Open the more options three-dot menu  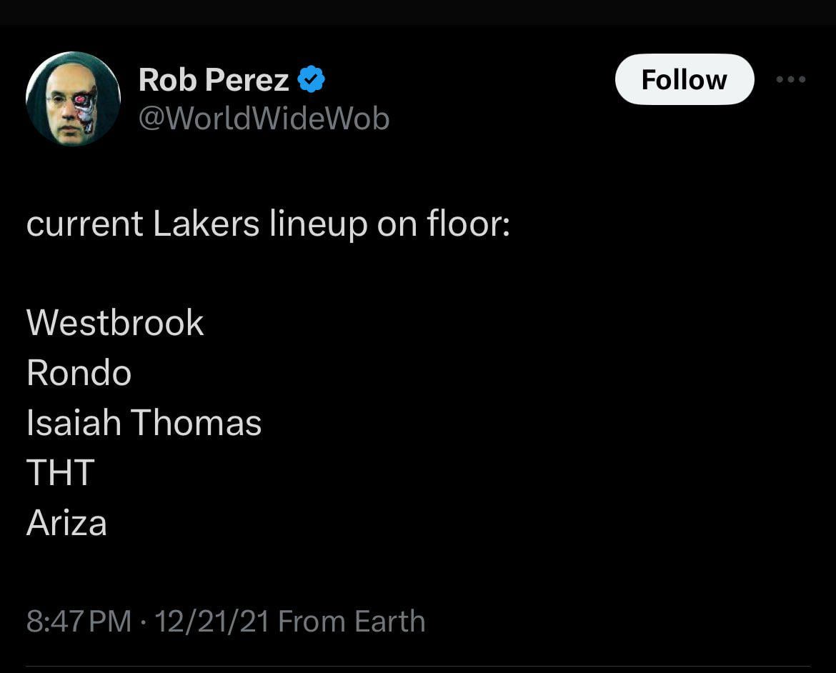pos(791,79)
